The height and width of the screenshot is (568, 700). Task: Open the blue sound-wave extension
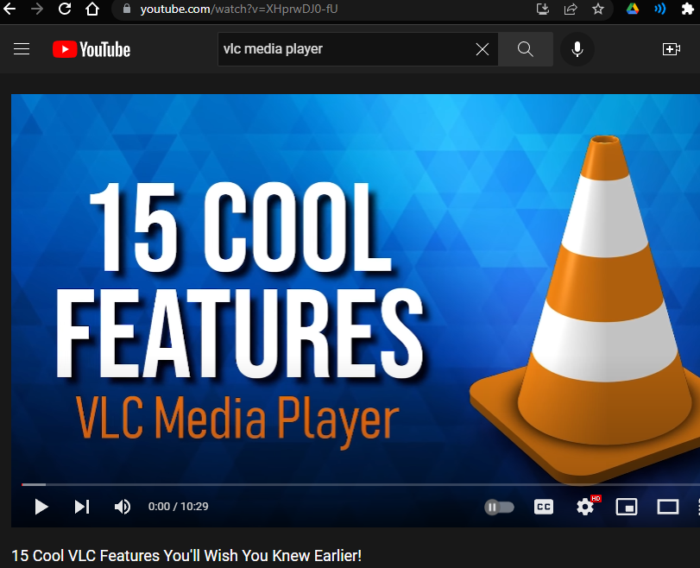[659, 9]
